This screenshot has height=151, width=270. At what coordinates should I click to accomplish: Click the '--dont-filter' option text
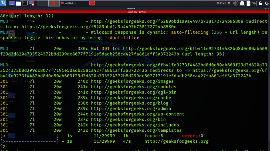pyautogui.click(x=122, y=38)
